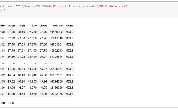
Task: Select volume cell 37728644
Action: tap(56, 57)
